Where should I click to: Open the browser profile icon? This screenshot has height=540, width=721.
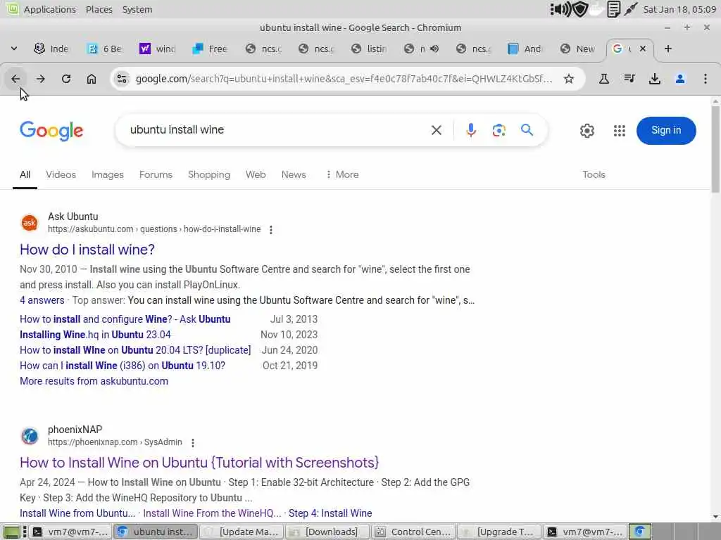(680, 79)
